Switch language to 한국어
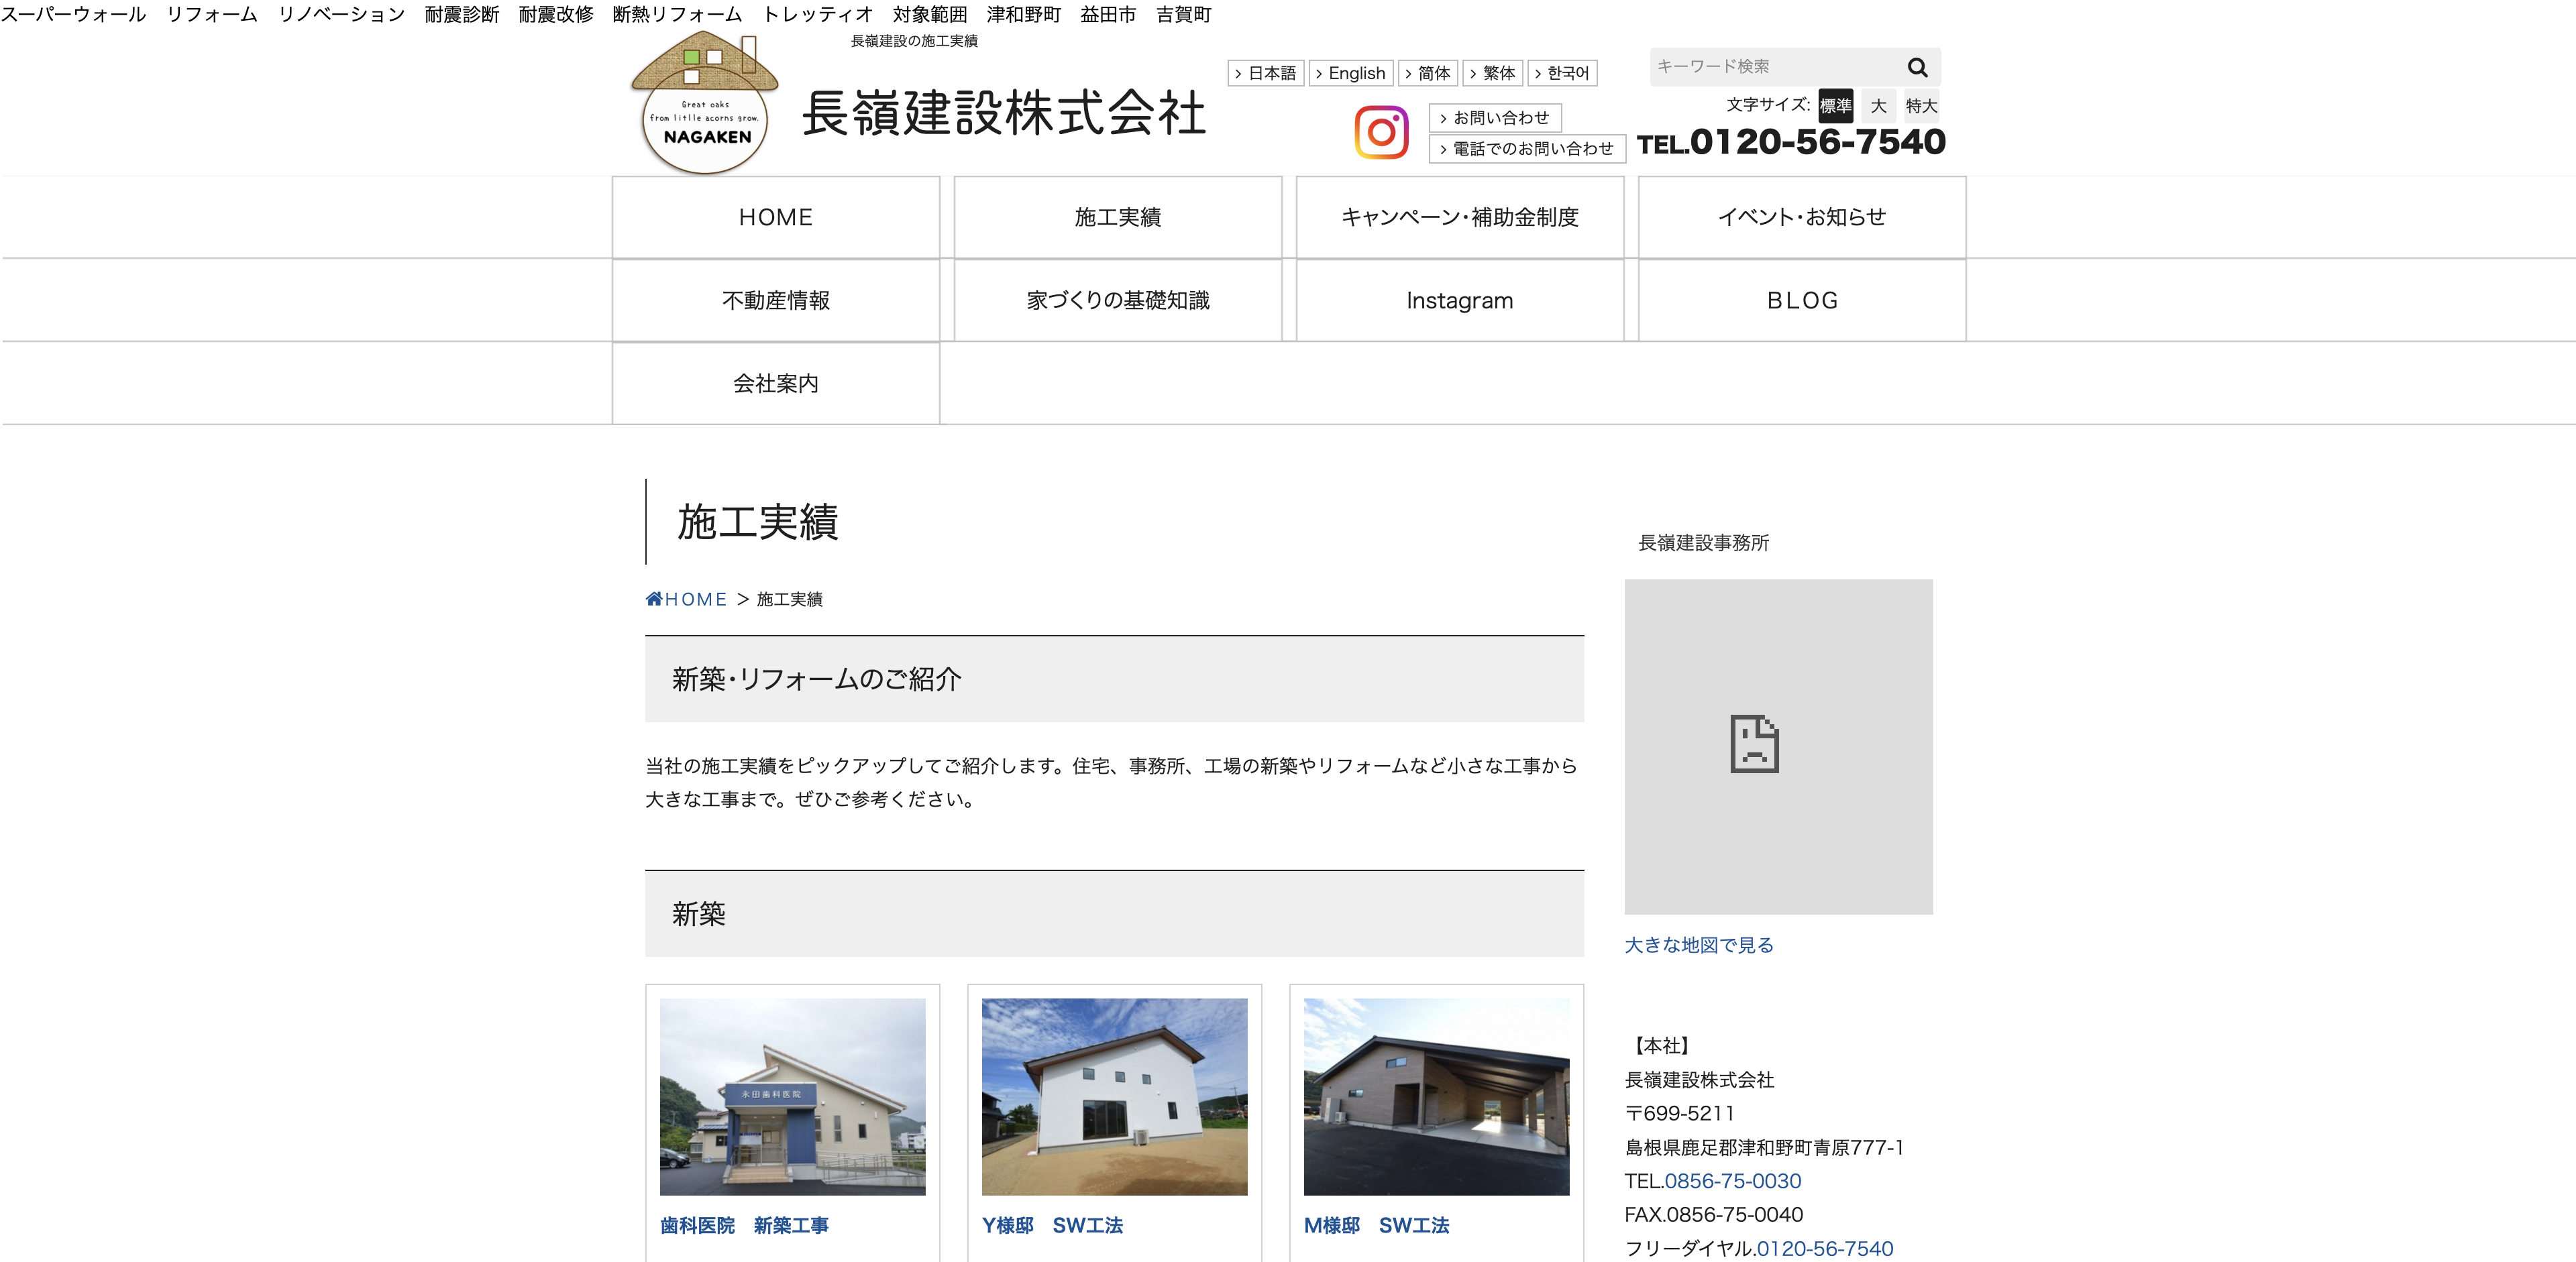 pyautogui.click(x=1562, y=73)
